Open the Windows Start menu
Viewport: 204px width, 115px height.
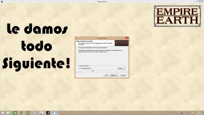[x=3, y=113]
